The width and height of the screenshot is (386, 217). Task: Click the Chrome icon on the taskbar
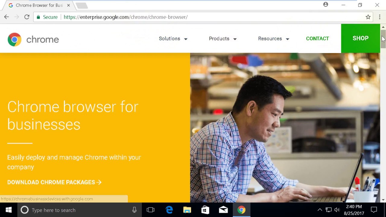tap(241, 210)
